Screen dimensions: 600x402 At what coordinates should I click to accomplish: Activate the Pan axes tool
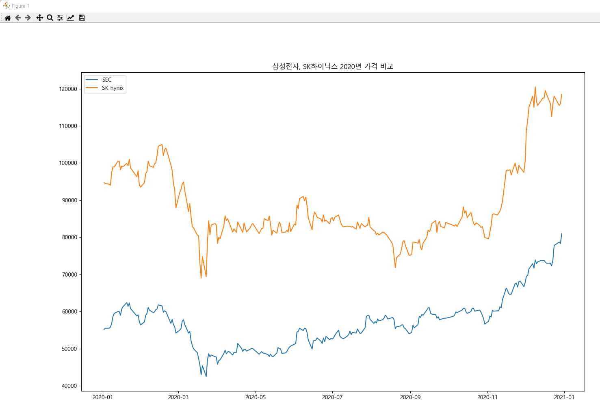(40, 17)
